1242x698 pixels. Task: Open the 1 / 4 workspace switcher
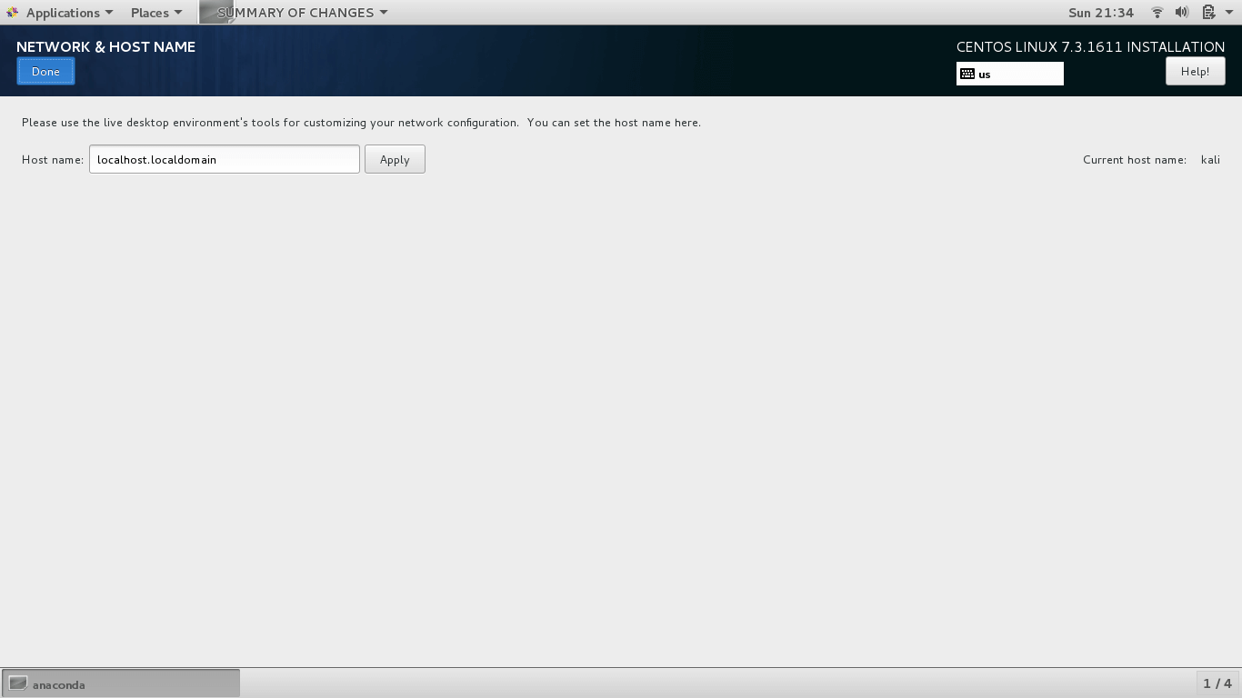tap(1217, 683)
